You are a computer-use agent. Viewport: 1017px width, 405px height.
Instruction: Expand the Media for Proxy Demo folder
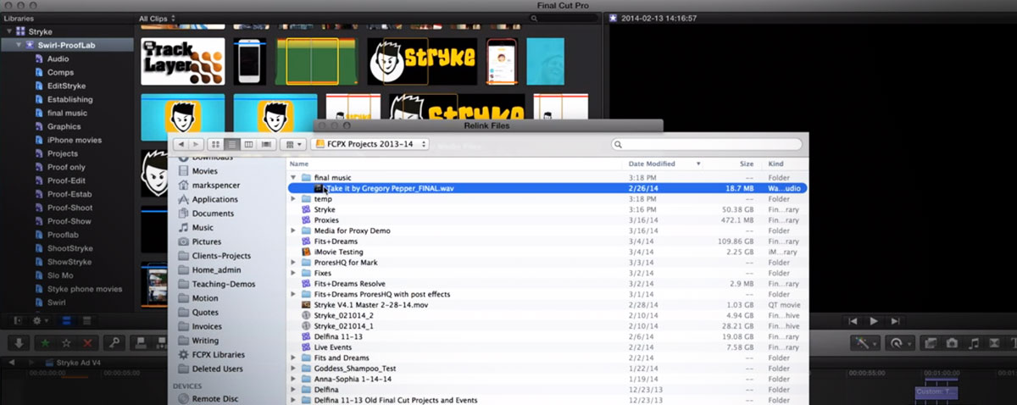point(294,230)
